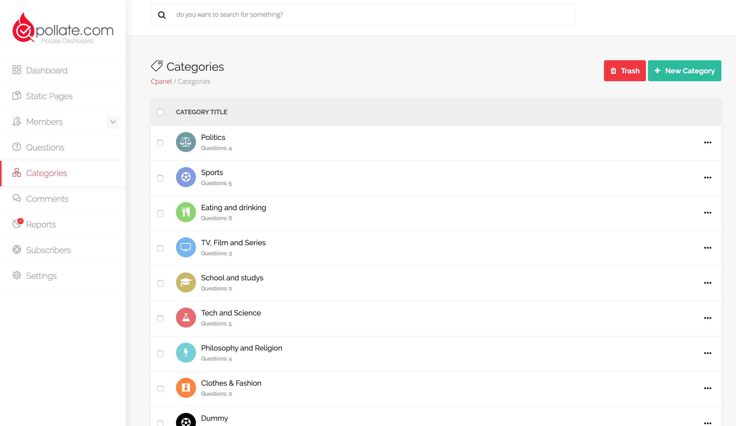Click the Cpanel breadcrumb link
Screen dimensions: 736x426
click(161, 81)
